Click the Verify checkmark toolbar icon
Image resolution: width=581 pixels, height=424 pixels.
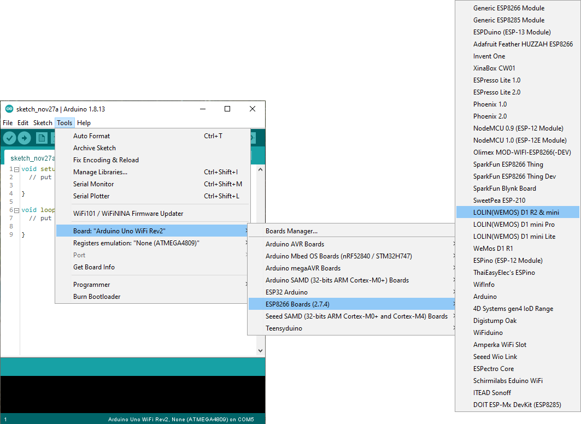click(x=10, y=138)
